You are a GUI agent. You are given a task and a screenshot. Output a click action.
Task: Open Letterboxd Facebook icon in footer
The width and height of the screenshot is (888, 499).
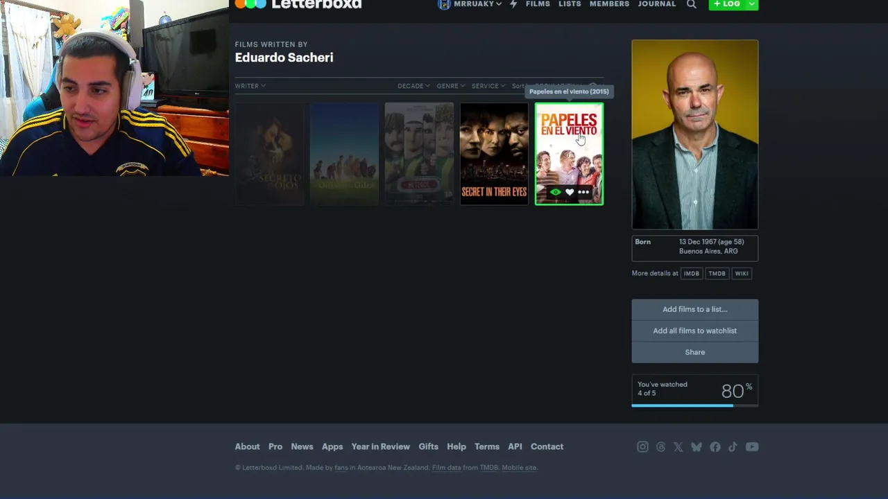click(x=715, y=447)
